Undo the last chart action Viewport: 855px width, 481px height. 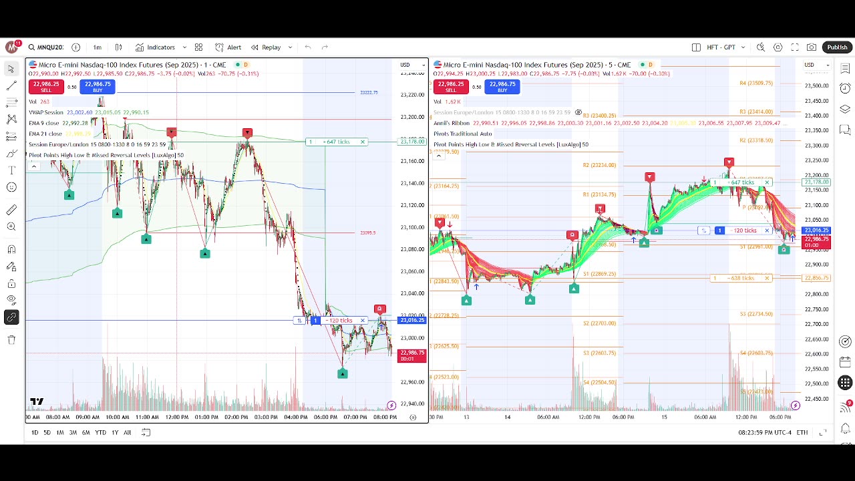(308, 47)
